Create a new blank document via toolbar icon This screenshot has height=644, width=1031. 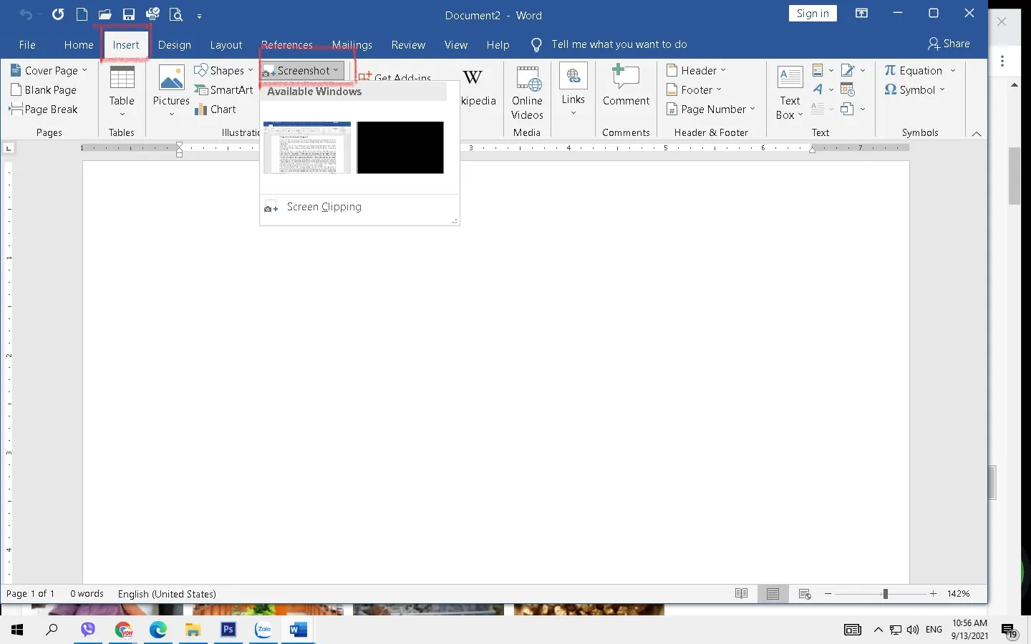[82, 14]
